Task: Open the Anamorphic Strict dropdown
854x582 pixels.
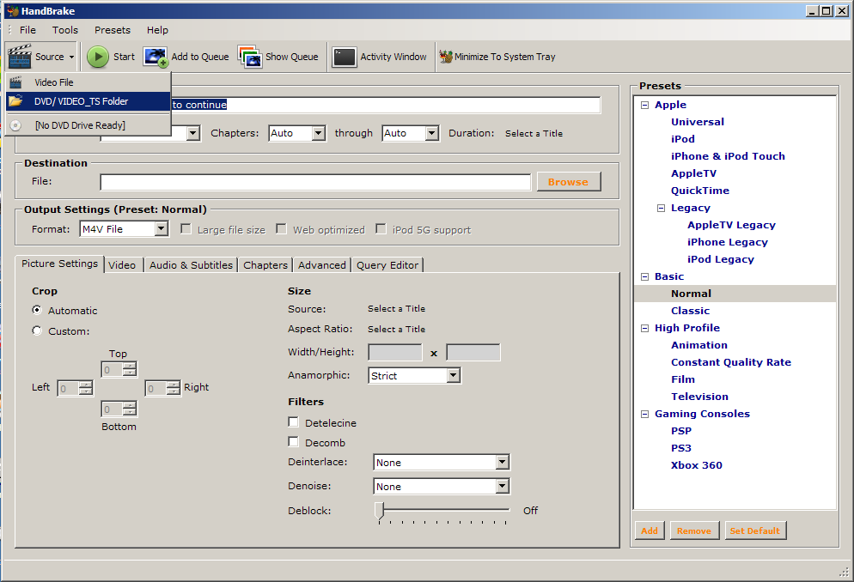Action: coord(415,375)
